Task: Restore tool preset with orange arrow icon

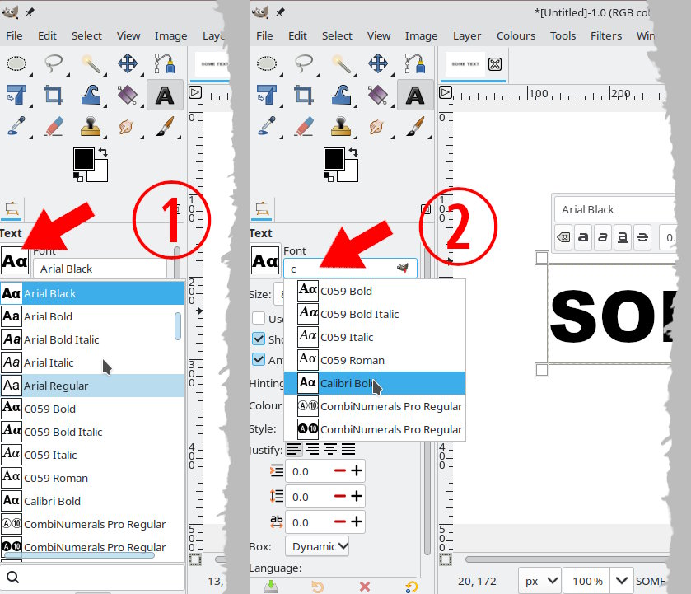Action: coord(317,587)
